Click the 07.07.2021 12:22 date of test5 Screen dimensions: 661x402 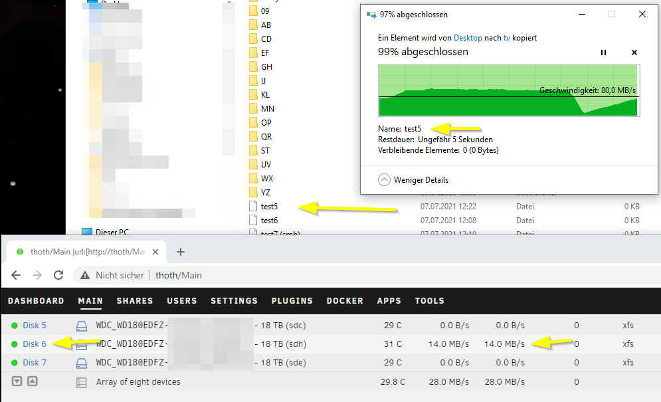point(448,207)
